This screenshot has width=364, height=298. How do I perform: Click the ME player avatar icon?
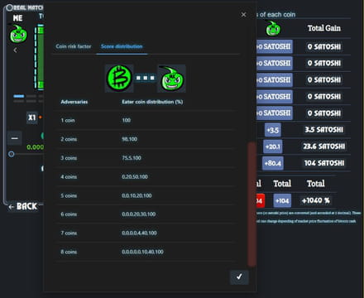click(x=18, y=34)
